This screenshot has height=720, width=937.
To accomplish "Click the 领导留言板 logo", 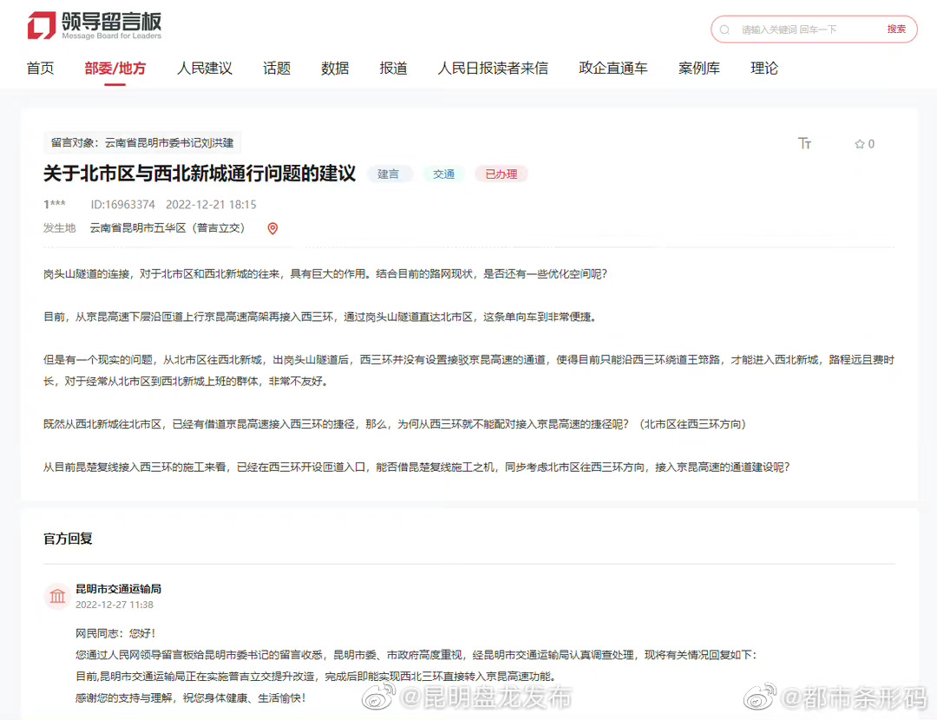I will [x=95, y=26].
